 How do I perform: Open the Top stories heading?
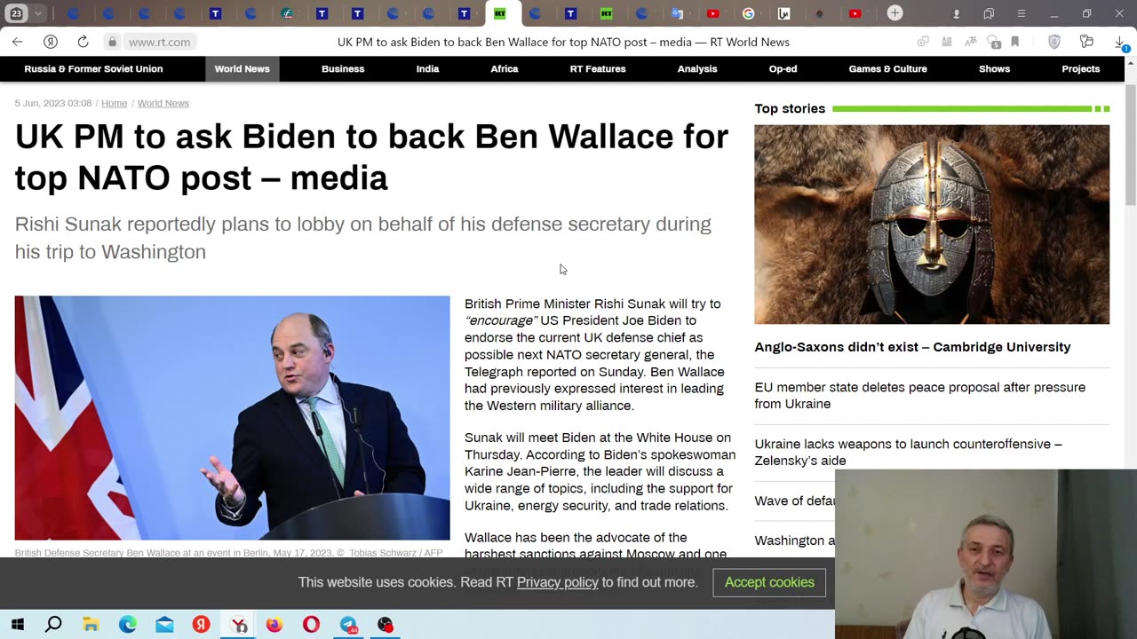790,108
